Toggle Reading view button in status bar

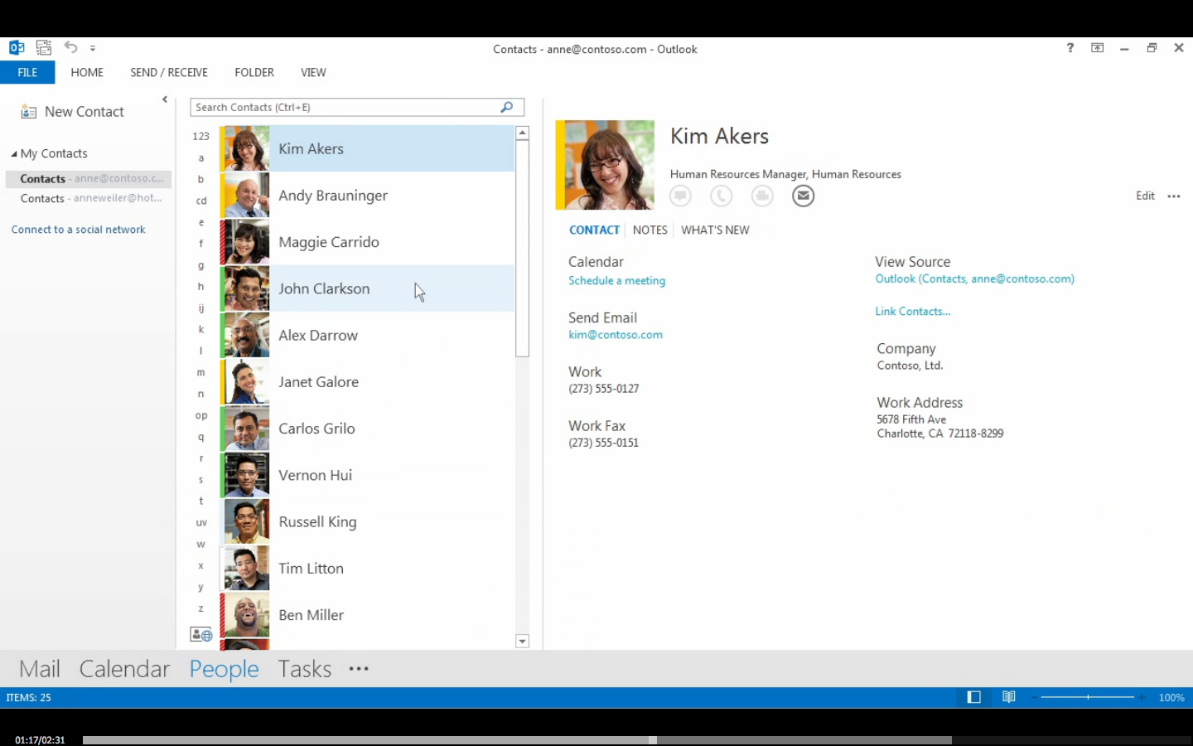tap(1008, 697)
